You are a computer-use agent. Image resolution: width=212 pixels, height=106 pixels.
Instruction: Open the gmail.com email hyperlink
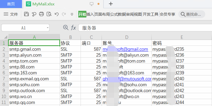coord(125,49)
